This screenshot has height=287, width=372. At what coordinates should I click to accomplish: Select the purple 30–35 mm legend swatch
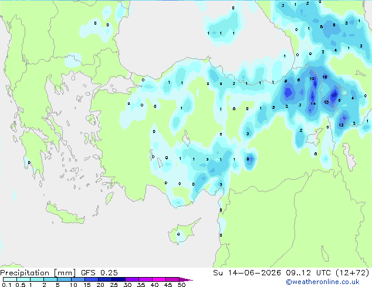pyautogui.click(x=132, y=279)
